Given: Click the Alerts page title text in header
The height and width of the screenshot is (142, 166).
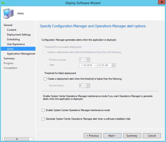Looking at the screenshot, I should tap(21, 13).
